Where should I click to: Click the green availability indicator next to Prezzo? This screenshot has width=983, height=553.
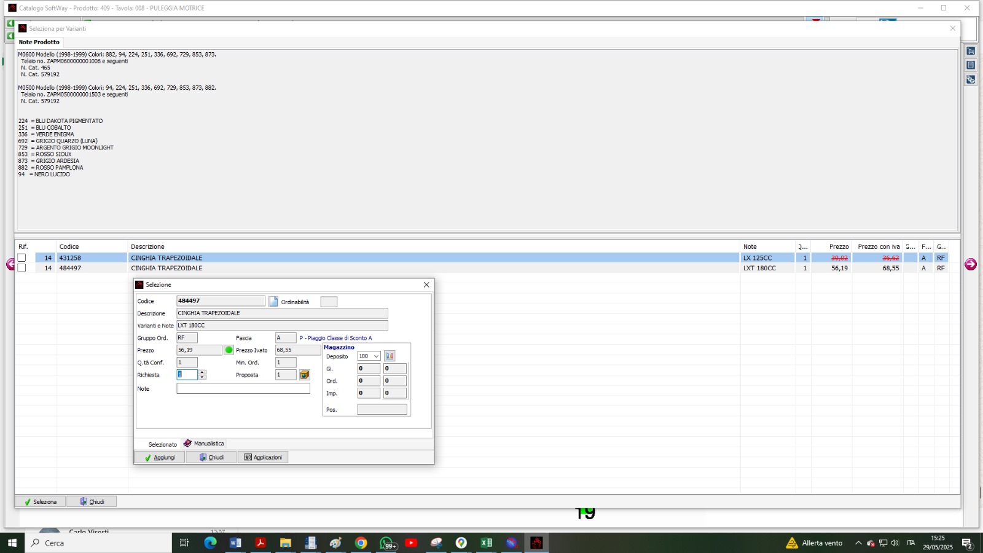[229, 350]
